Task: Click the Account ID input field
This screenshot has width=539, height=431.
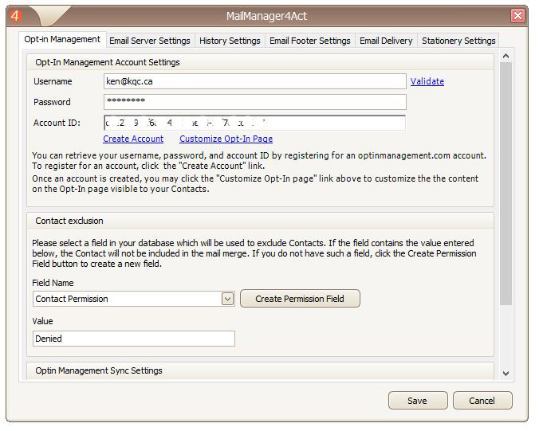Action: pyautogui.click(x=254, y=123)
